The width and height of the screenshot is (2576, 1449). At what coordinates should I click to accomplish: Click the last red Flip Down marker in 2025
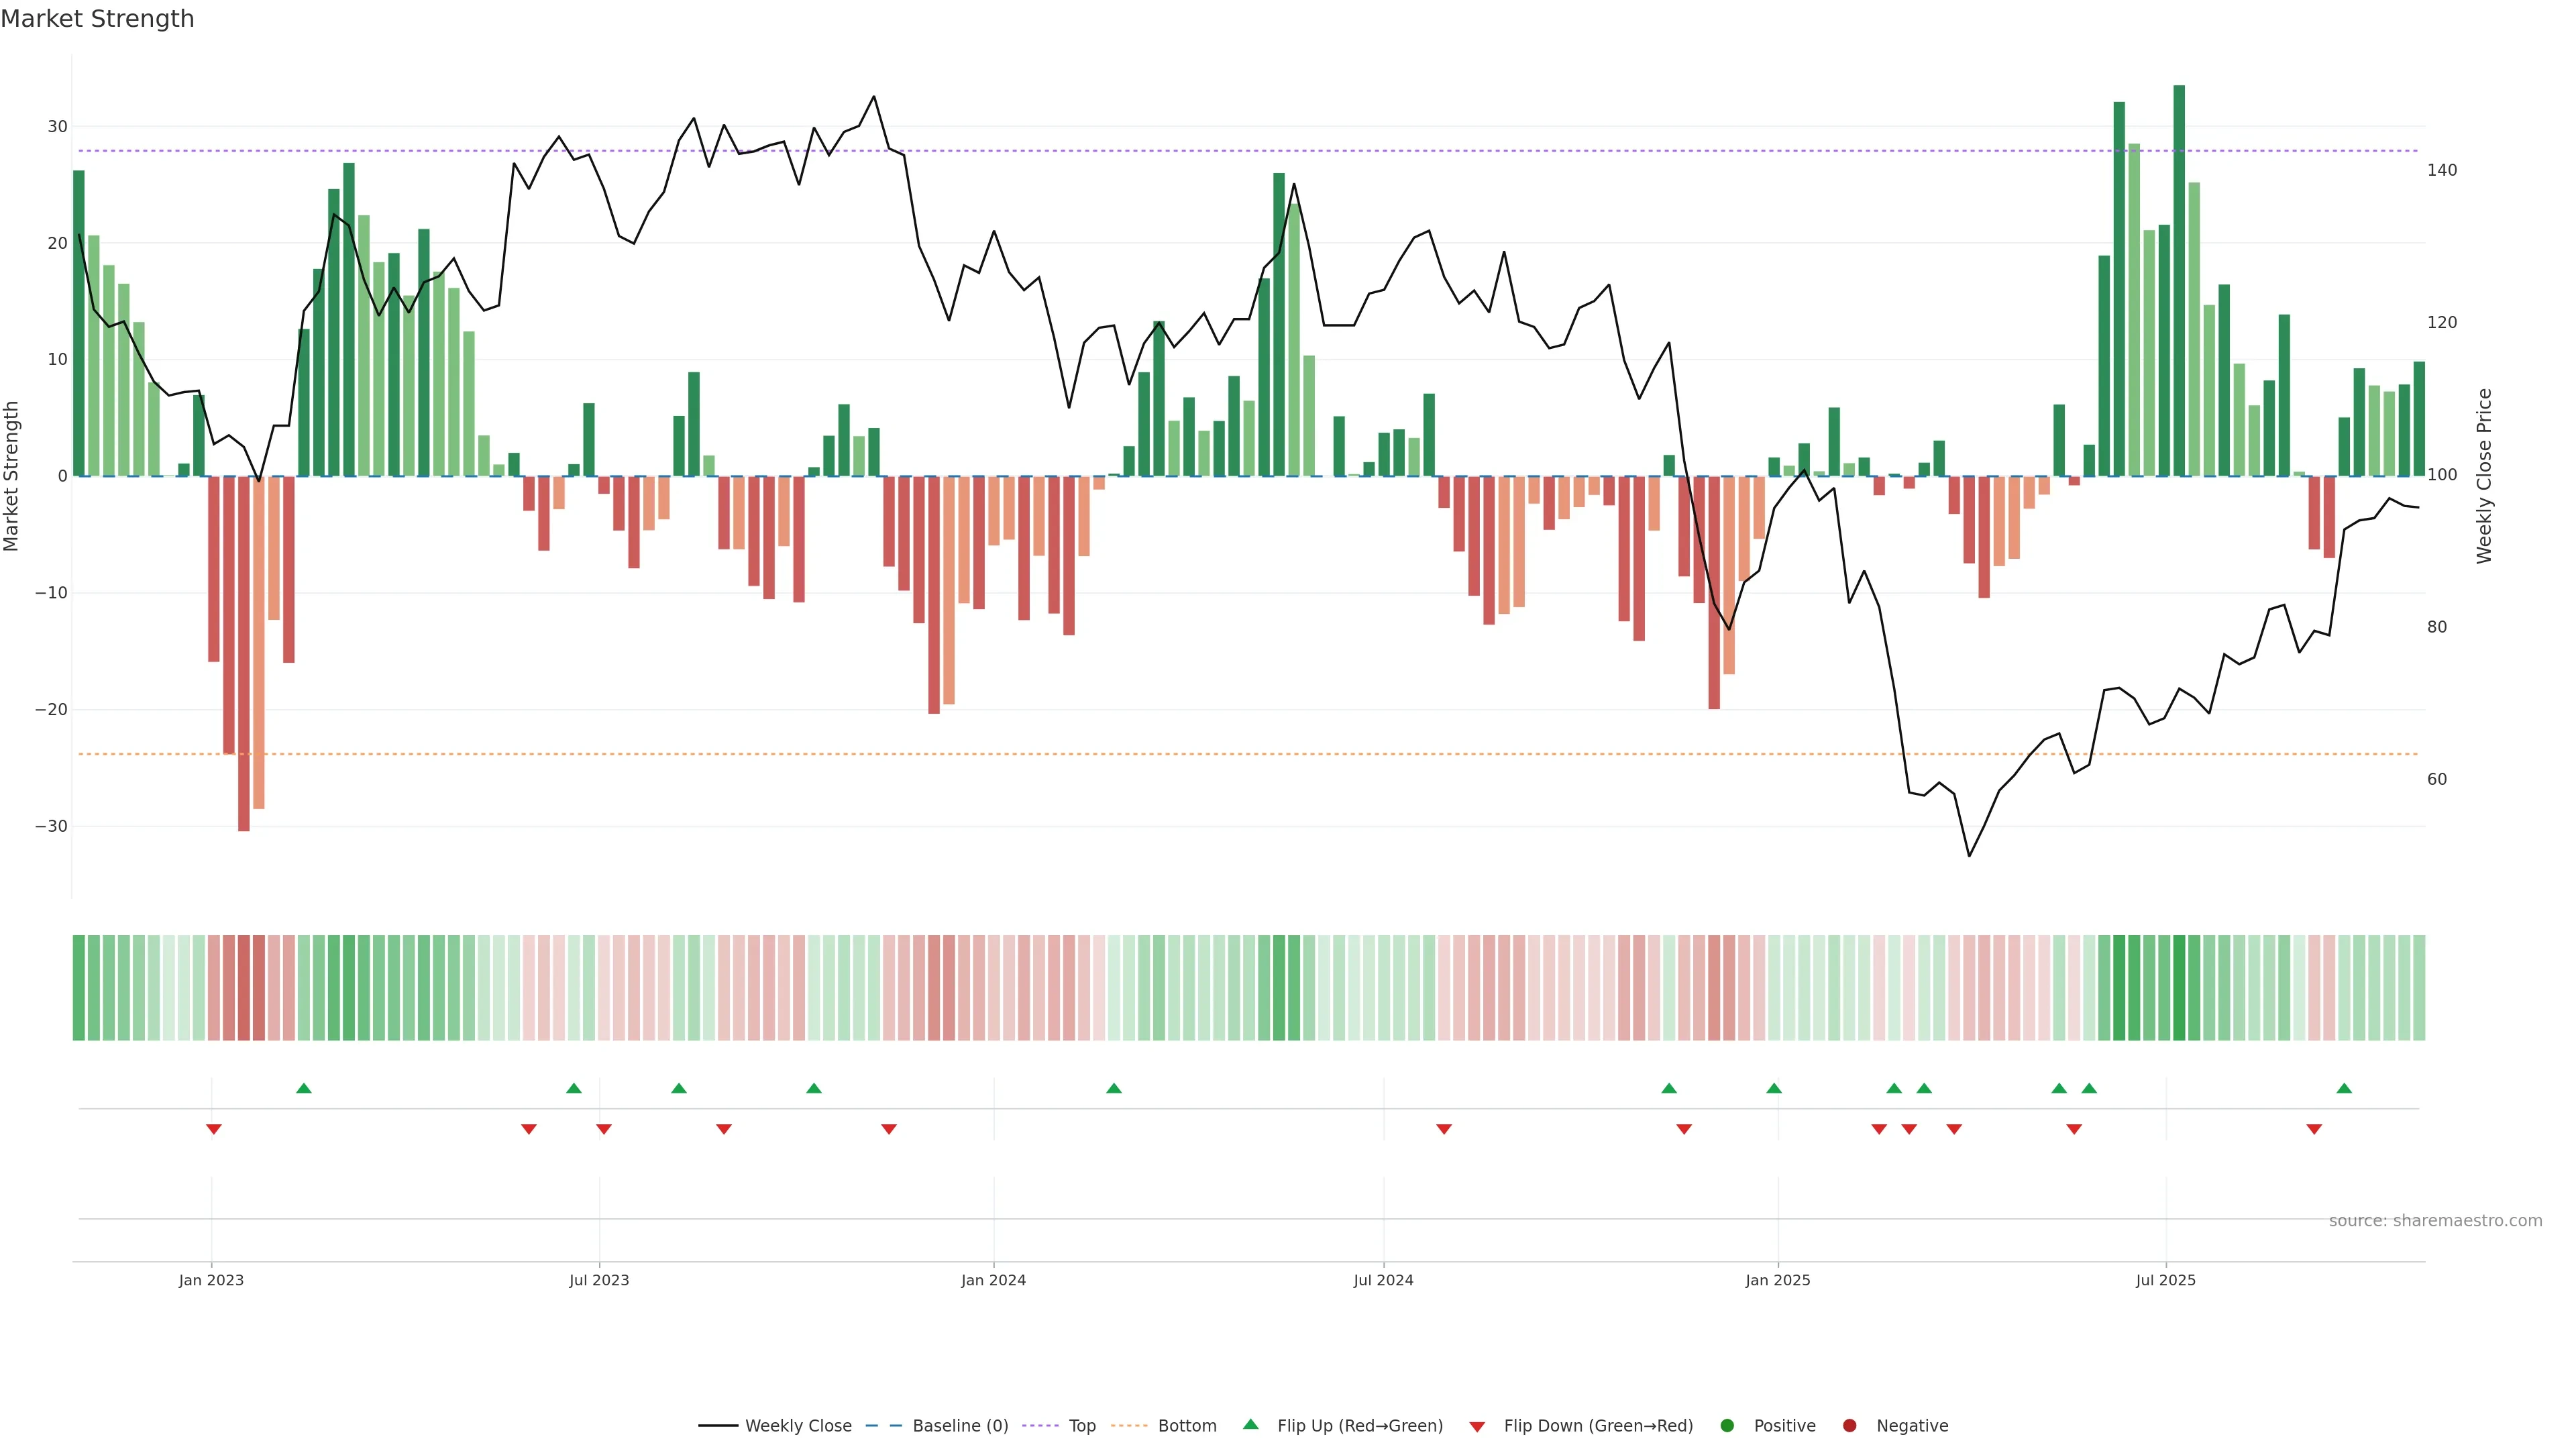click(x=2314, y=1129)
